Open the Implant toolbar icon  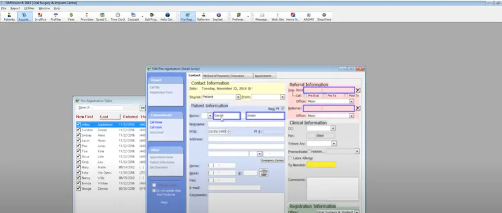tap(219, 17)
